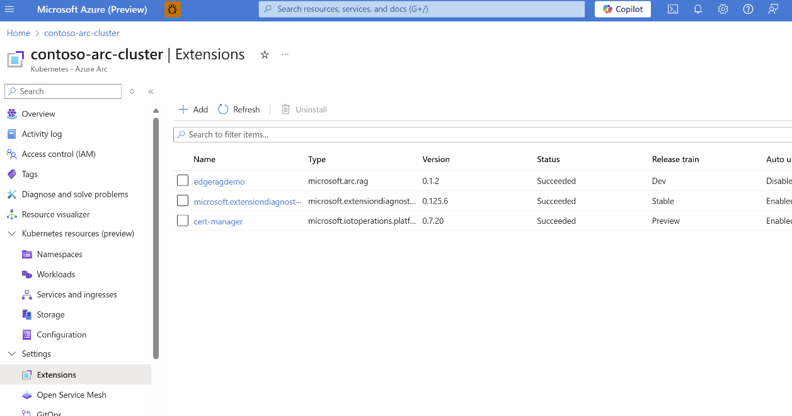This screenshot has width=792, height=416.
Task: Click the Diagnose wrench icon
Action: point(11,195)
